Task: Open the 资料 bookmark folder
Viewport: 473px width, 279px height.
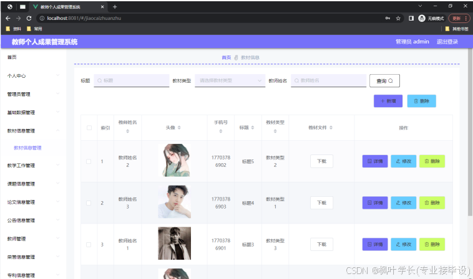Action: [14, 29]
